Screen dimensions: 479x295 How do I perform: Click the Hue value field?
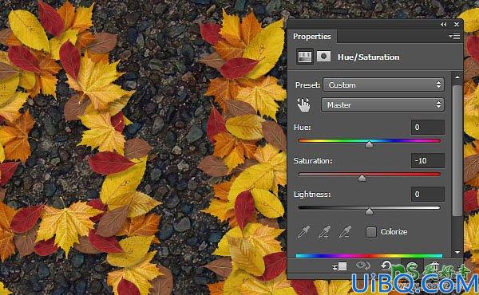tap(427, 128)
